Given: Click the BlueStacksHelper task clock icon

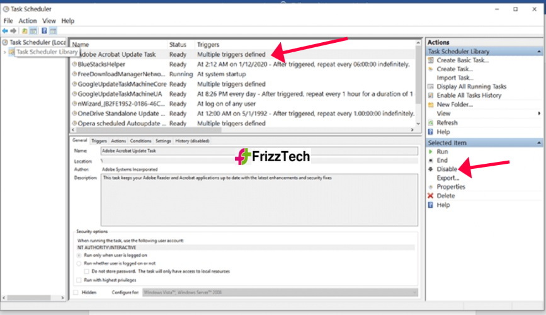Looking at the screenshot, I should click(x=74, y=64).
